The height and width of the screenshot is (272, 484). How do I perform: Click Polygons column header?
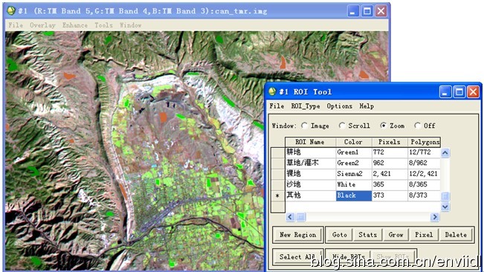(424, 142)
